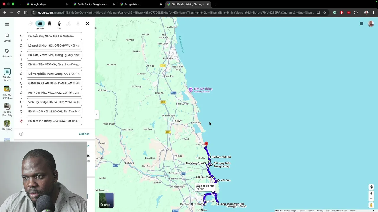
Task: Go back in browser history
Action: click(x=4, y=12)
